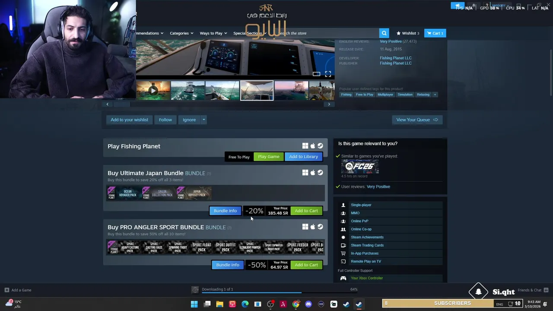Open Bundle info for PRO ANGLER SPORT BUNDLE
Viewport: 553px width, 311px height.
coord(228,265)
